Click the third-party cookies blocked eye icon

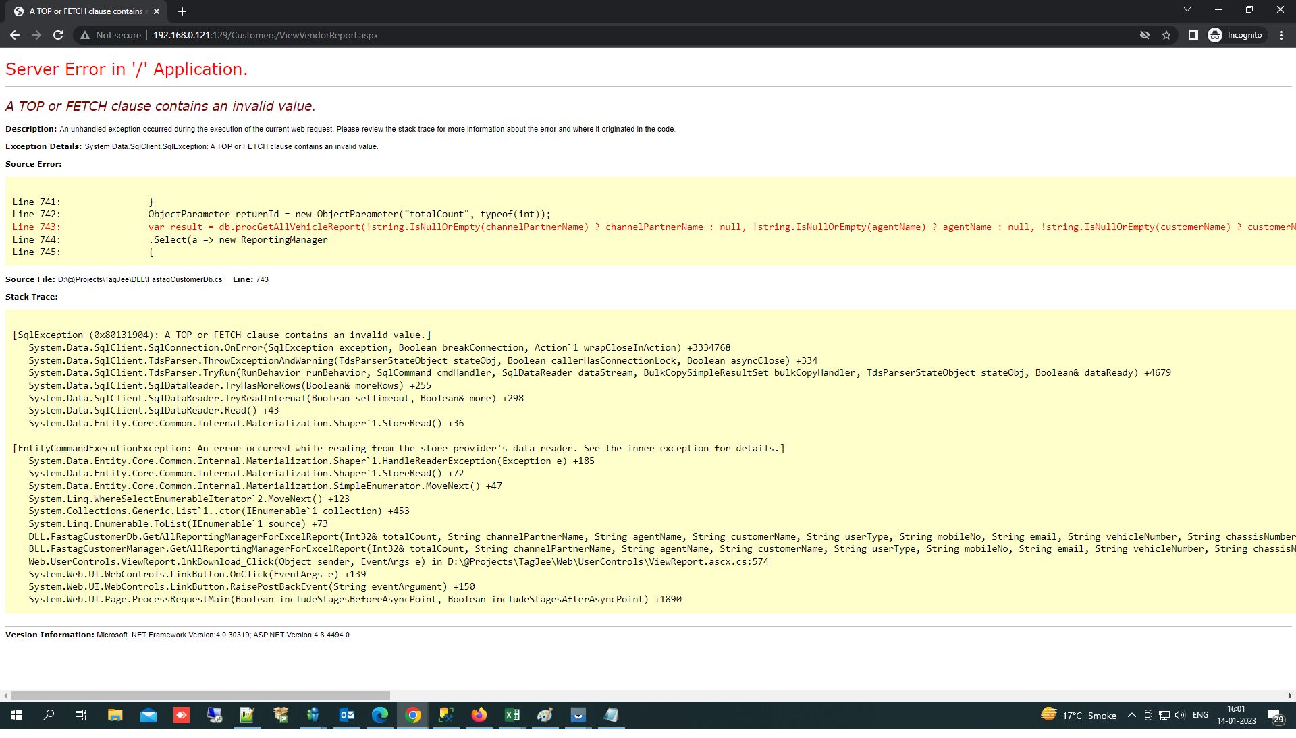coord(1145,35)
